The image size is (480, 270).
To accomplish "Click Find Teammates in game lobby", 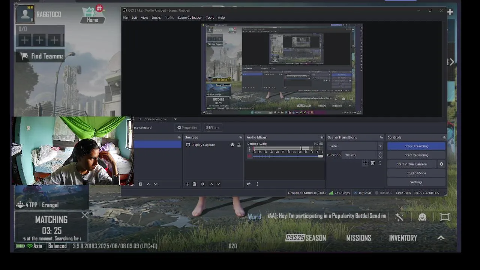I will [x=41, y=56].
